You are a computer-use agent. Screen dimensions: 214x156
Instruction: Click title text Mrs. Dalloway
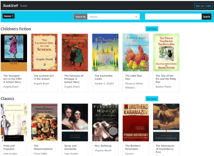click(x=103, y=146)
